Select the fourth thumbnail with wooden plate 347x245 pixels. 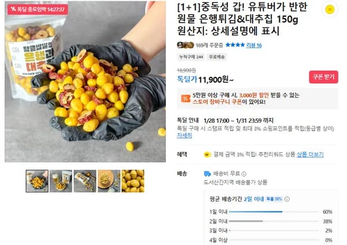(x=109, y=181)
